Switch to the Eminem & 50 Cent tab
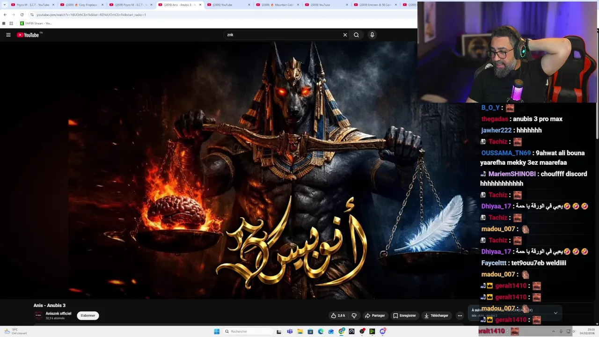This screenshot has height=337, width=599. pyautogui.click(x=376, y=5)
